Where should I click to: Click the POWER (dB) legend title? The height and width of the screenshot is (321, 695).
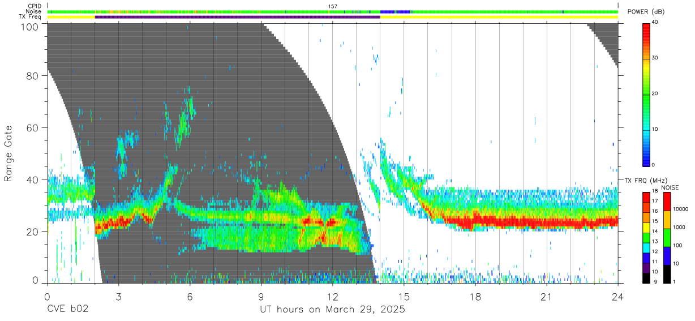[647, 11]
